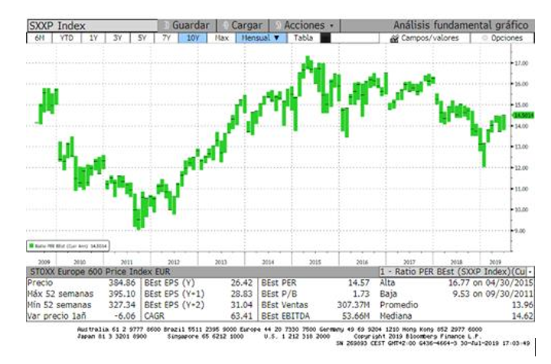Select the 3Y time range

coord(117,38)
